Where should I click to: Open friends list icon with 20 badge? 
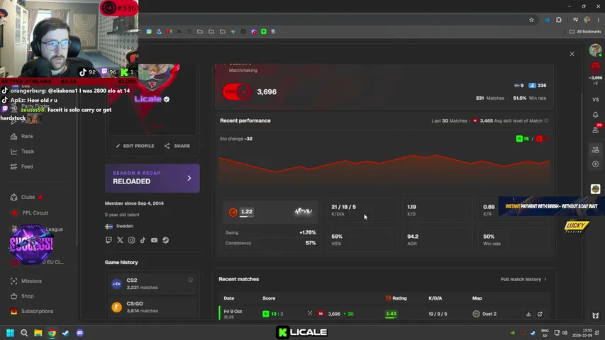pos(595,130)
